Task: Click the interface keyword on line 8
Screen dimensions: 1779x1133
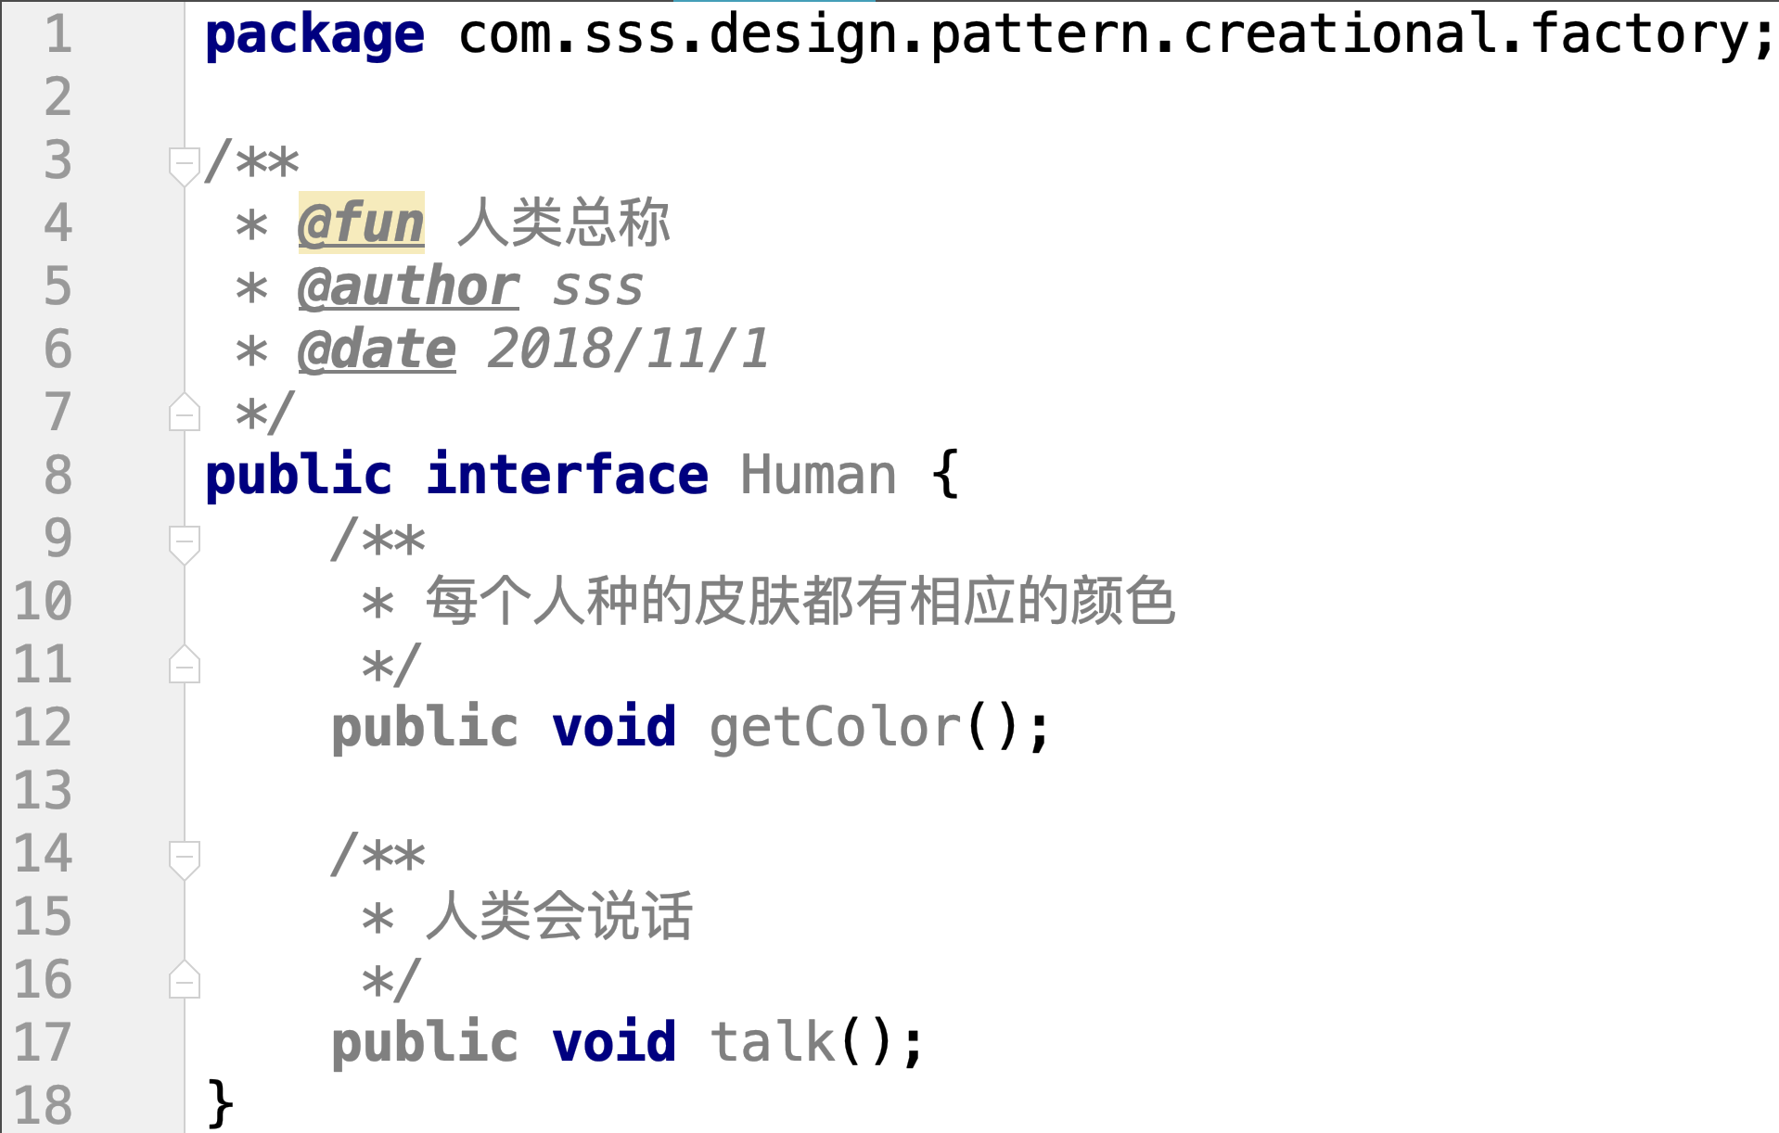Action: point(567,476)
